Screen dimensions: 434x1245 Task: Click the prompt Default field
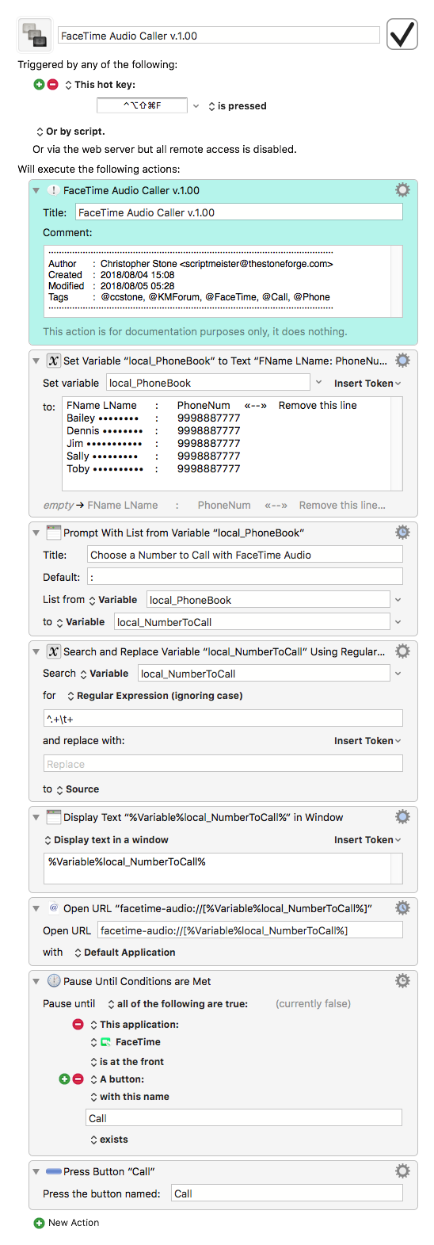click(245, 577)
